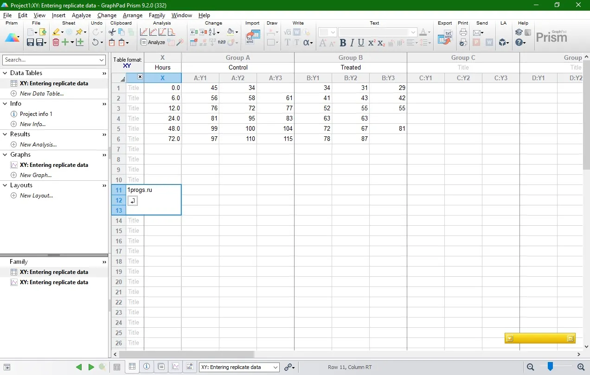The image size is (590, 375).
Task: Click New Layout link
Action: 36,196
